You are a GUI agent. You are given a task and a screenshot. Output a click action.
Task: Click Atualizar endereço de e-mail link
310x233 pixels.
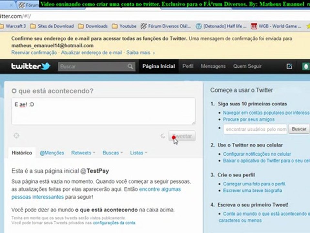coord(91,53)
